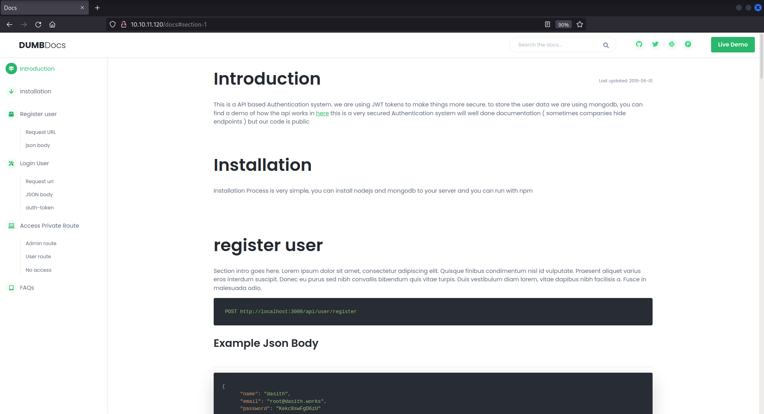Screen dimensions: 764x414
Task: Click the GitHub icon in header
Action: pos(639,44)
